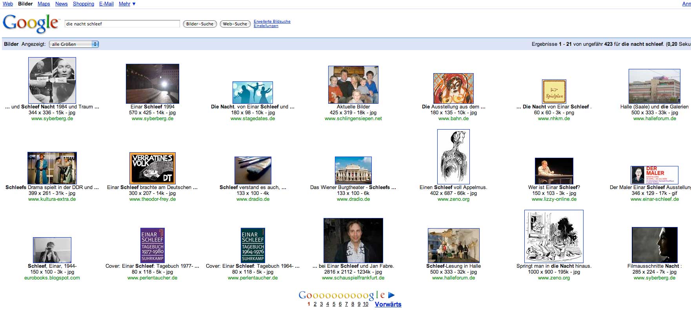The image size is (691, 310).
Task: Switch to the Maps tab
Action: (x=44, y=4)
